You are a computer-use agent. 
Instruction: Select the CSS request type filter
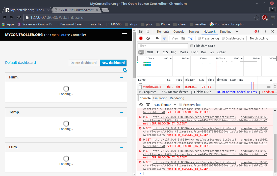click(x=165, y=52)
